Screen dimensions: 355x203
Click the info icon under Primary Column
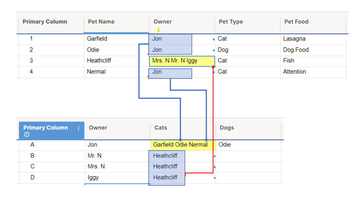pyautogui.click(x=27, y=135)
